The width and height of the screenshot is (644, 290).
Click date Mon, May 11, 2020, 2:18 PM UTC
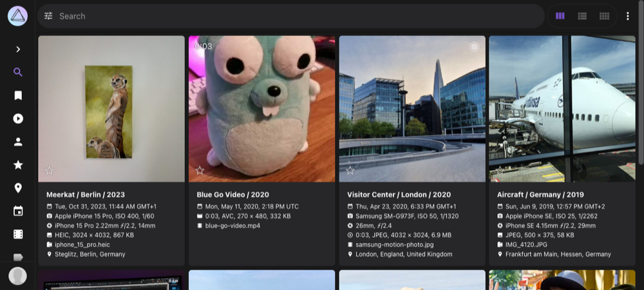(x=252, y=207)
